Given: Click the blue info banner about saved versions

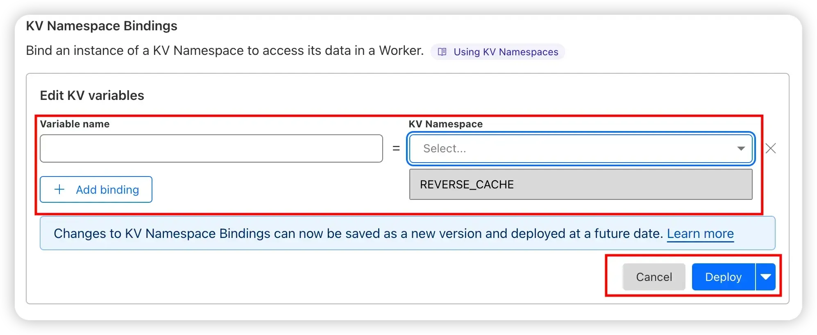Looking at the screenshot, I should pos(408,233).
